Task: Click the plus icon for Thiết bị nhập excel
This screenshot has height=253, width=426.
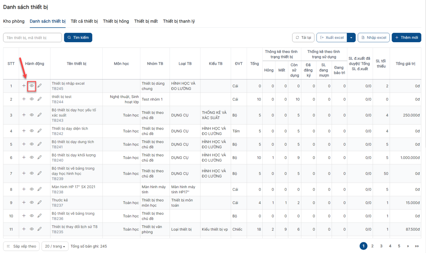Action: (24, 86)
